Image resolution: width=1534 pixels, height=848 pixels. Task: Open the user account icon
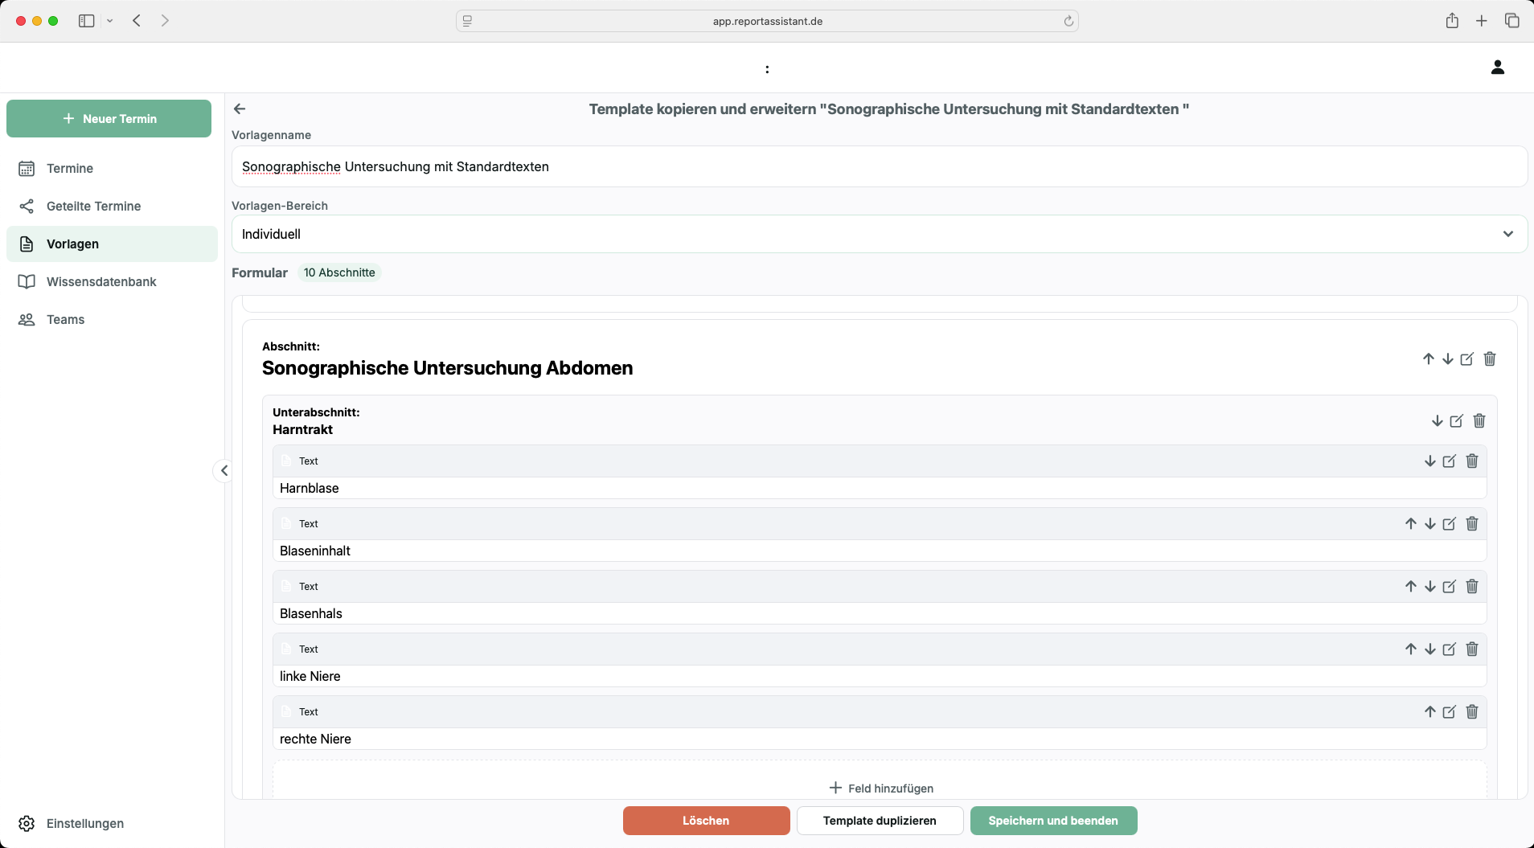click(x=1497, y=68)
